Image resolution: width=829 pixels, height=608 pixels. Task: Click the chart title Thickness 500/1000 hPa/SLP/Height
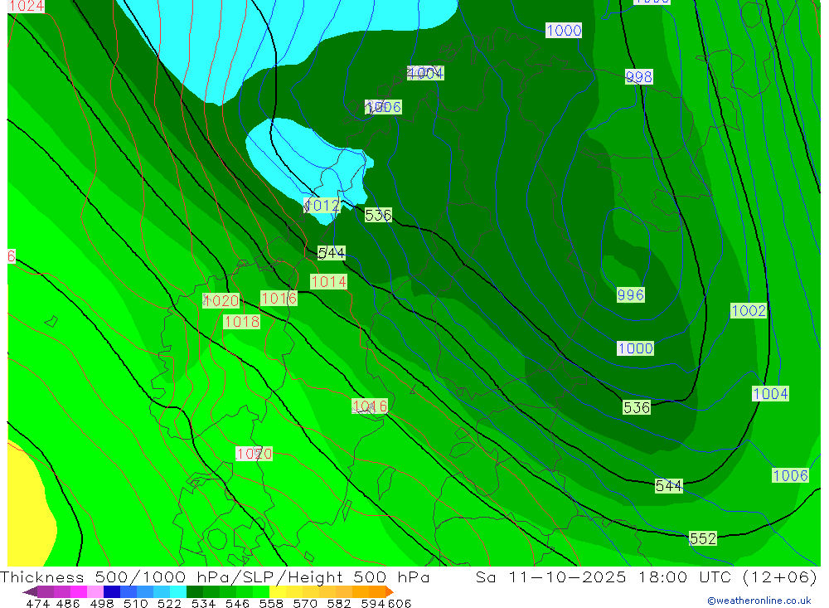(x=215, y=576)
